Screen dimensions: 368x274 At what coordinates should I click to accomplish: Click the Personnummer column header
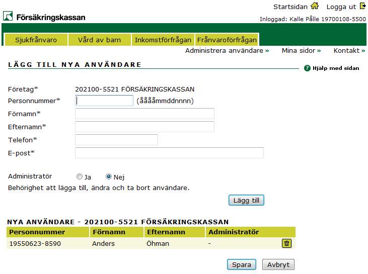(x=48, y=232)
